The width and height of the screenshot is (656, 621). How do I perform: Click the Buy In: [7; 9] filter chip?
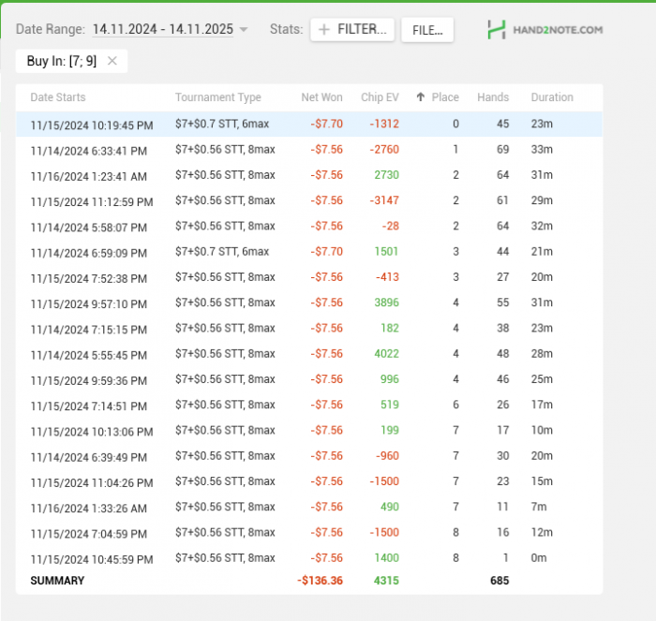(x=61, y=61)
